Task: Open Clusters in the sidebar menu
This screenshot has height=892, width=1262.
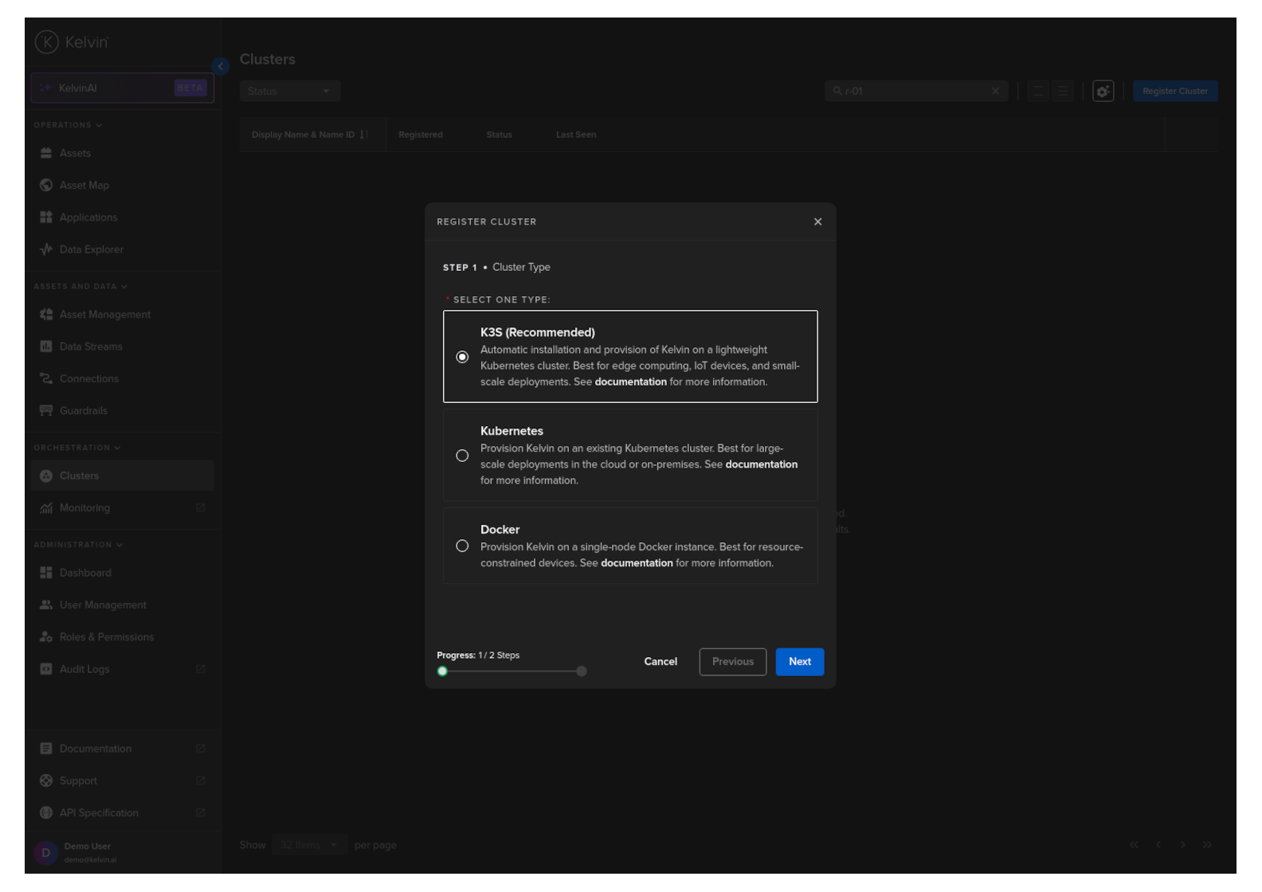Action: point(79,476)
